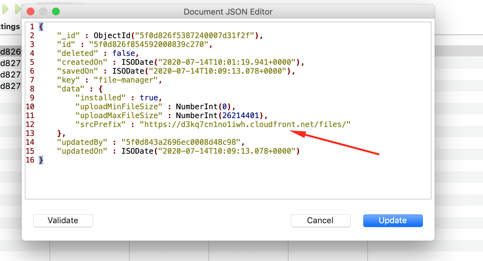Click the "uploadMaxFileSize" key
Viewport: 483px width, 261px height.
tap(119, 116)
